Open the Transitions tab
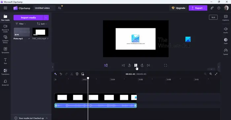Screen dimensions: 231x120 [x=5, y=72]
